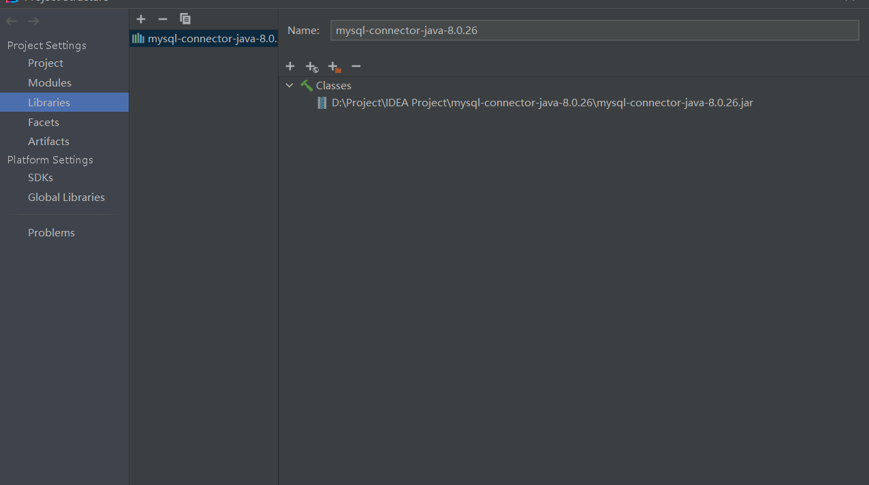Add library root from URL
The height and width of the screenshot is (485, 869).
(312, 67)
